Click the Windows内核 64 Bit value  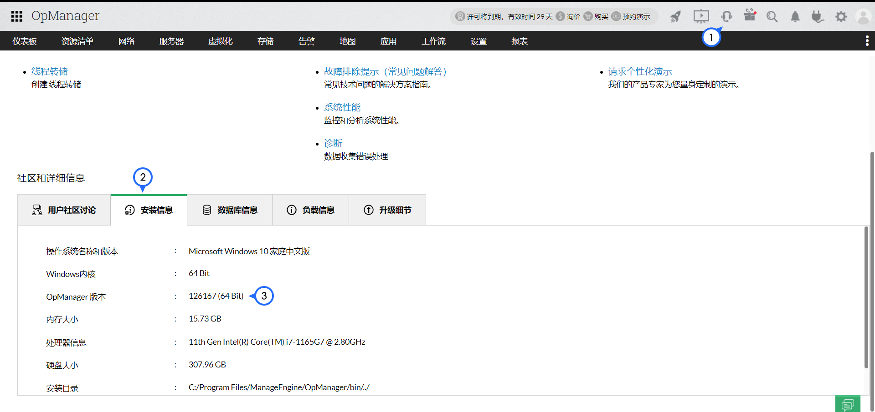(199, 273)
